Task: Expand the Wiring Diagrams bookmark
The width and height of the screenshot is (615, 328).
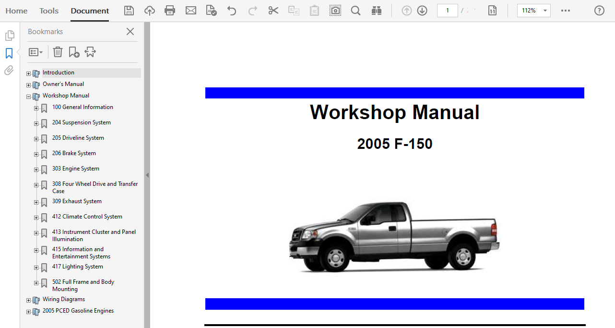Action: pos(29,300)
